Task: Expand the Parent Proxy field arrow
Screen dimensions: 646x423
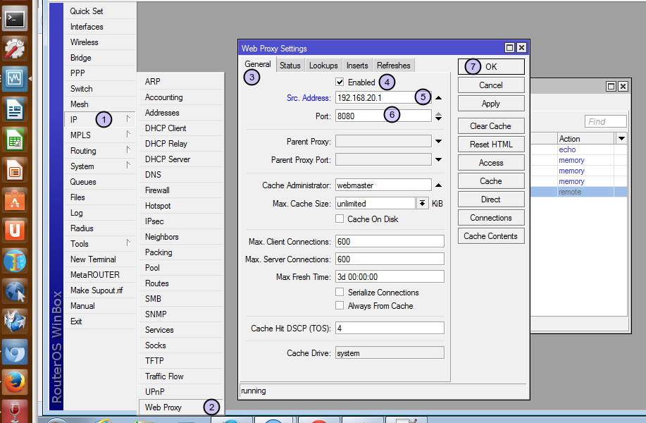Action: point(438,142)
